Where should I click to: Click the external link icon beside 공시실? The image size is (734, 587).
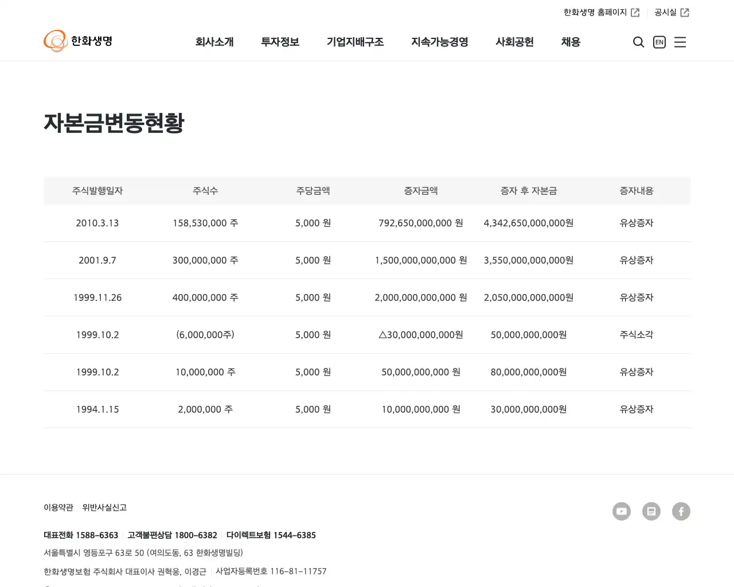(686, 11)
